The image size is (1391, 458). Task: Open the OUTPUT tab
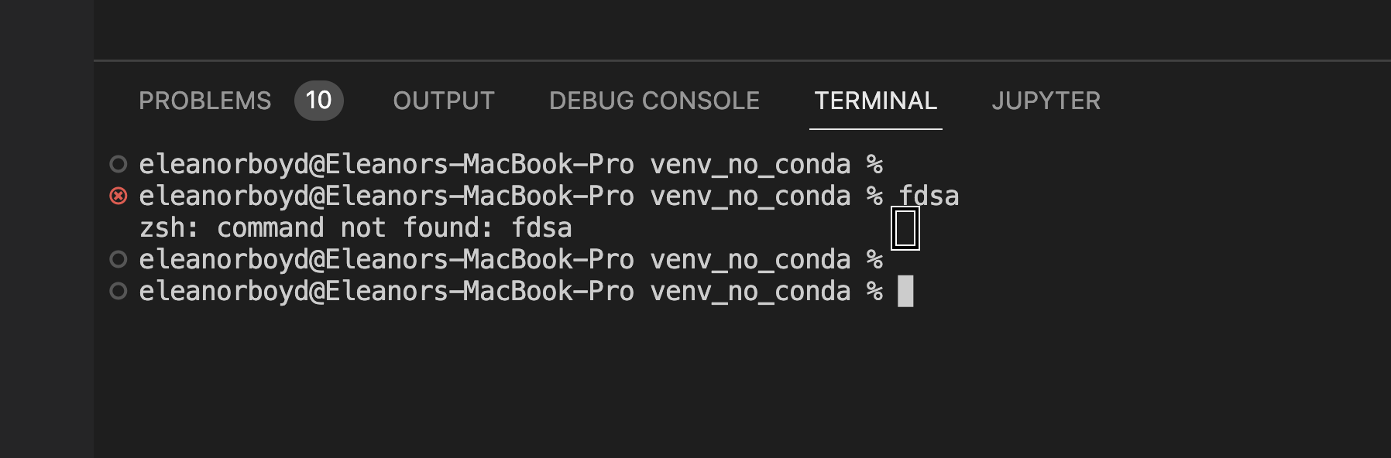[444, 100]
